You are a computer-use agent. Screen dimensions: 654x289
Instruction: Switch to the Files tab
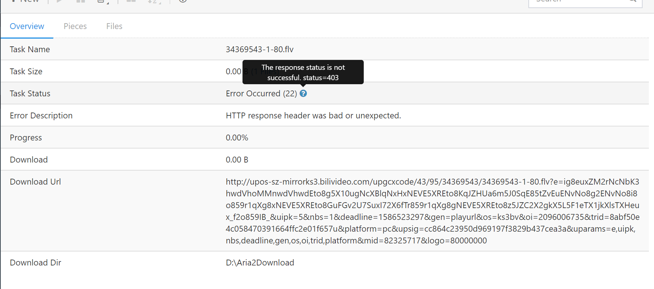(x=114, y=26)
